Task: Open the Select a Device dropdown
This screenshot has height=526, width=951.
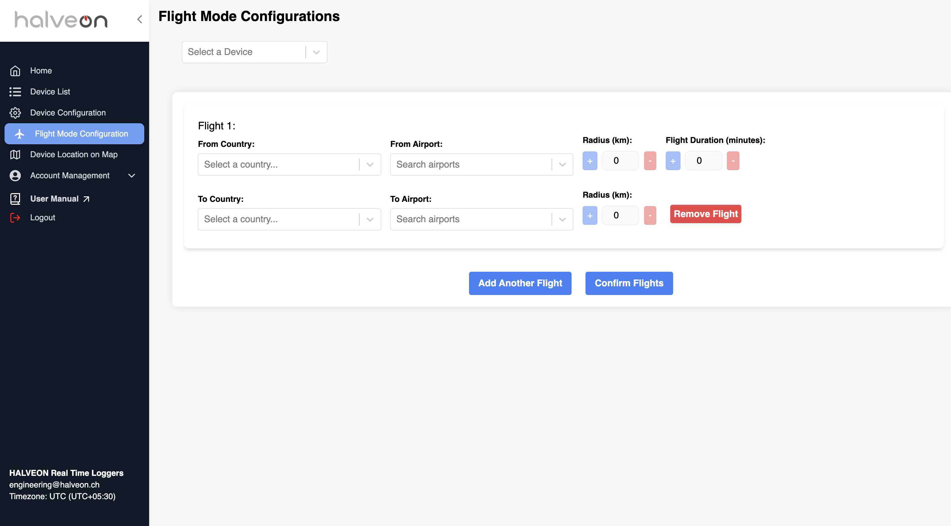Action: coord(254,52)
